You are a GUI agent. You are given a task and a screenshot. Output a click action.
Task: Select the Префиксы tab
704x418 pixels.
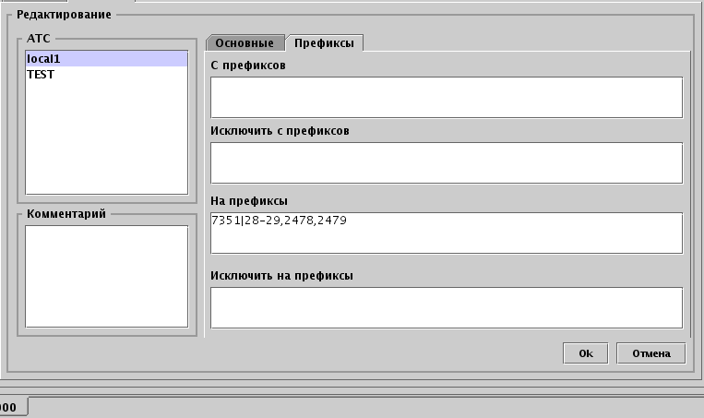tap(324, 43)
